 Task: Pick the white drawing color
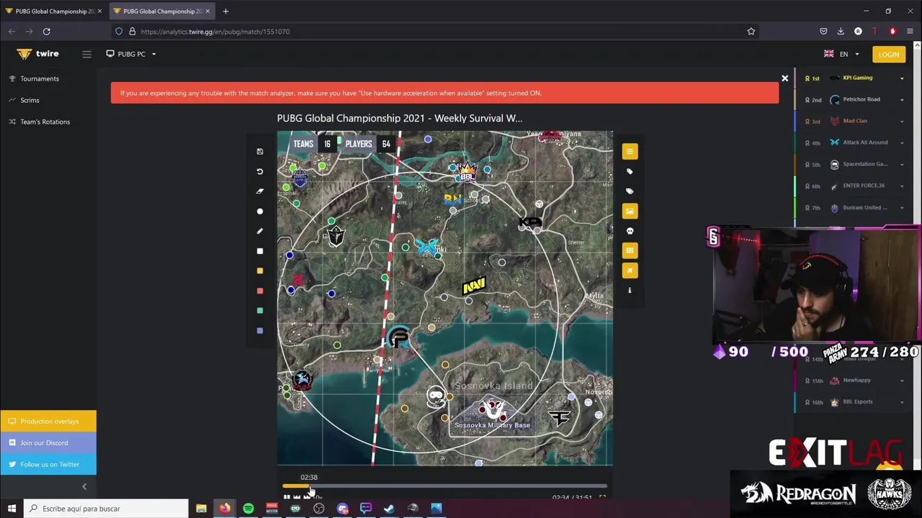coord(260,251)
